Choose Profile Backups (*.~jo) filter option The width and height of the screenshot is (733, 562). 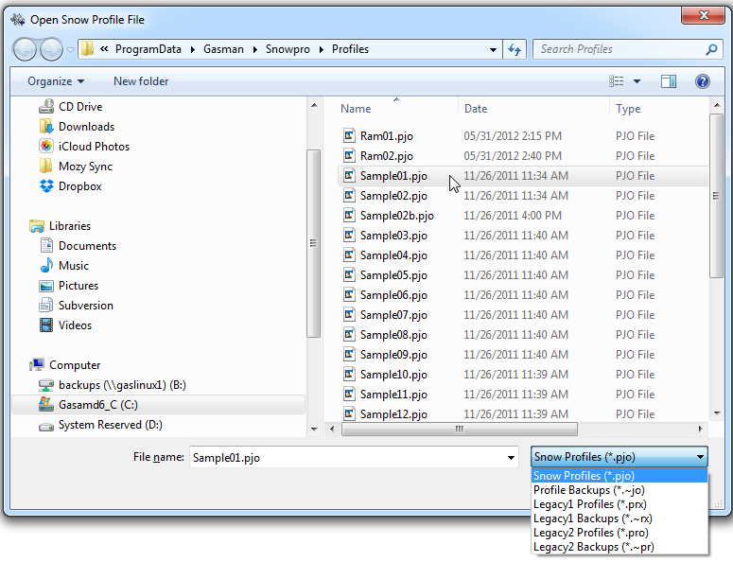pos(589,490)
